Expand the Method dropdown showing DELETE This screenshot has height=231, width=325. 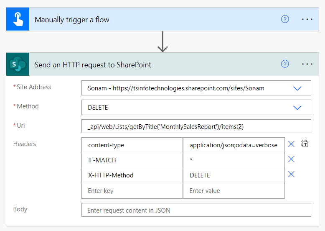click(297, 108)
